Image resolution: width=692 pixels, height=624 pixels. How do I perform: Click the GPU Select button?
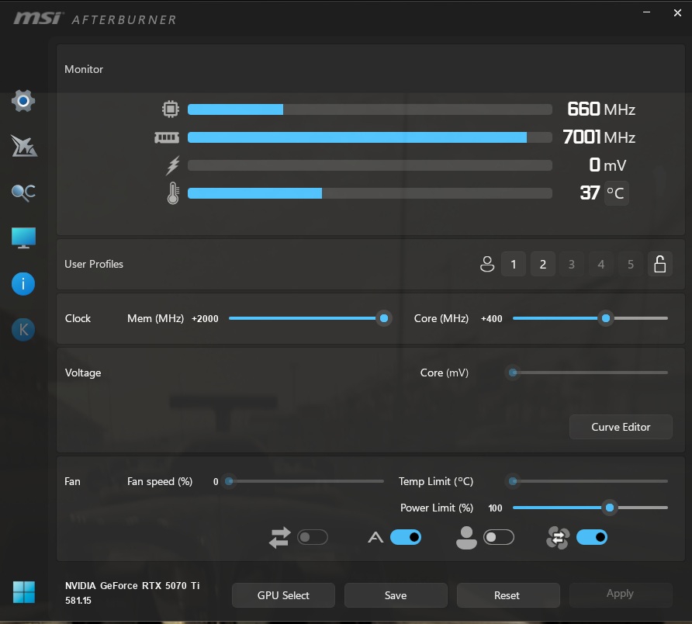tap(283, 595)
